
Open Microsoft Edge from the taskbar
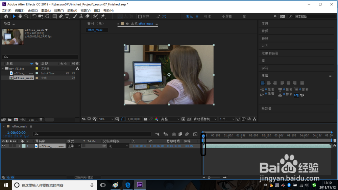point(128,185)
